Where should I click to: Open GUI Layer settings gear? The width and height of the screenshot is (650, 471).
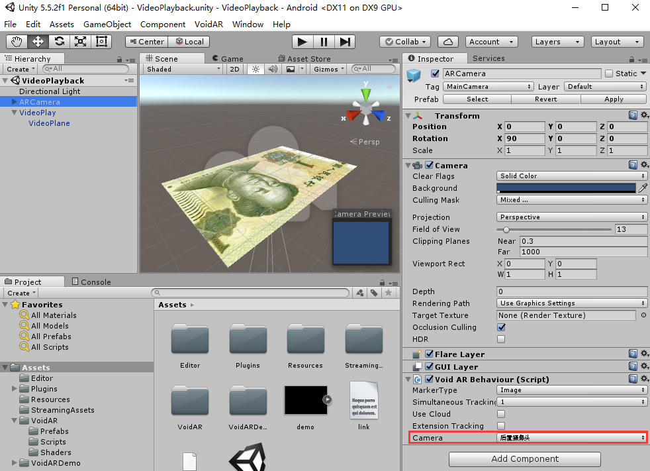point(645,366)
